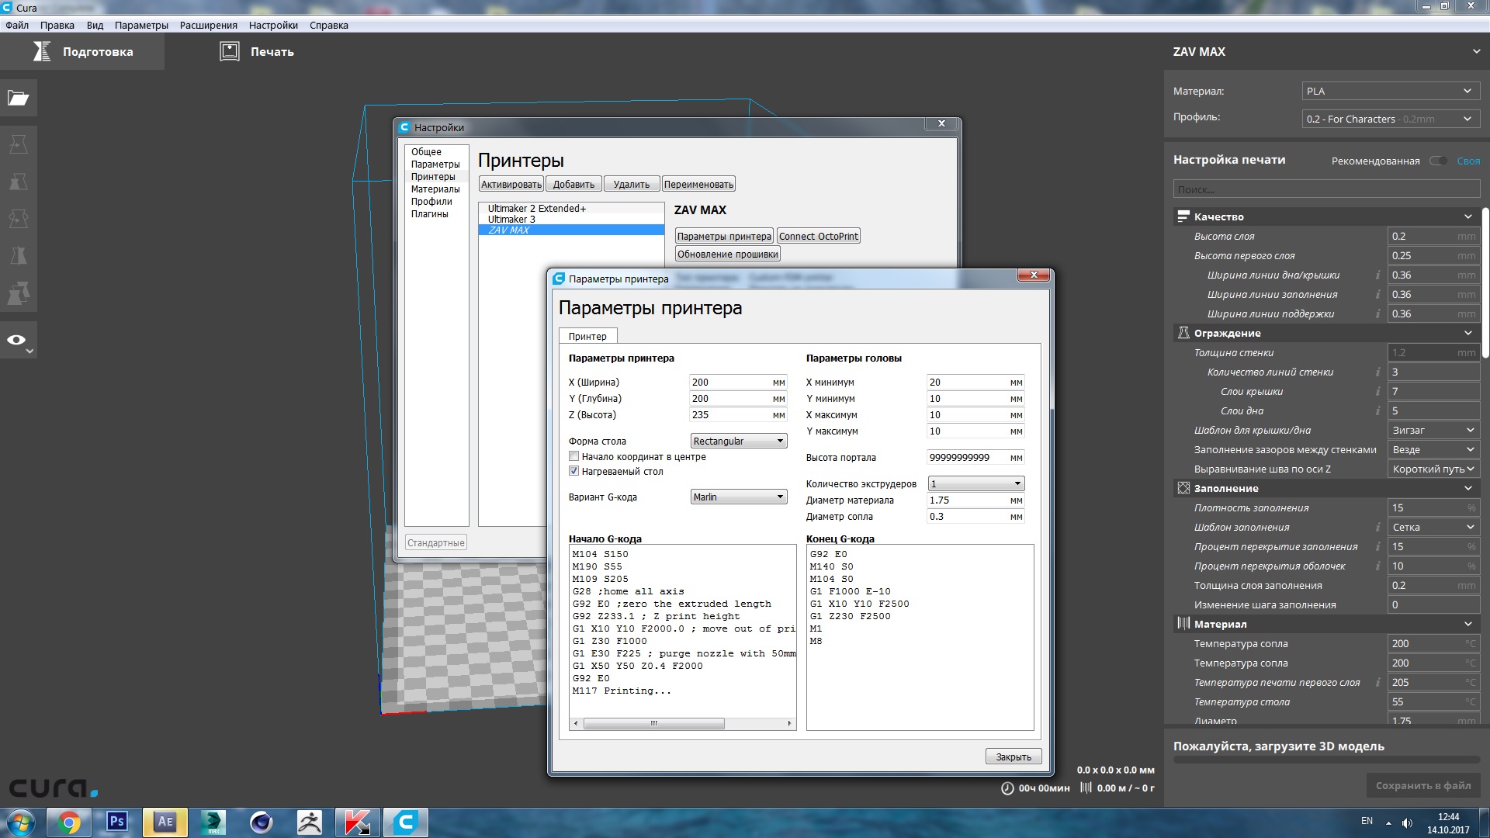
Task: Open the Вариант G-кода Marlin dropdown
Action: tap(738, 497)
